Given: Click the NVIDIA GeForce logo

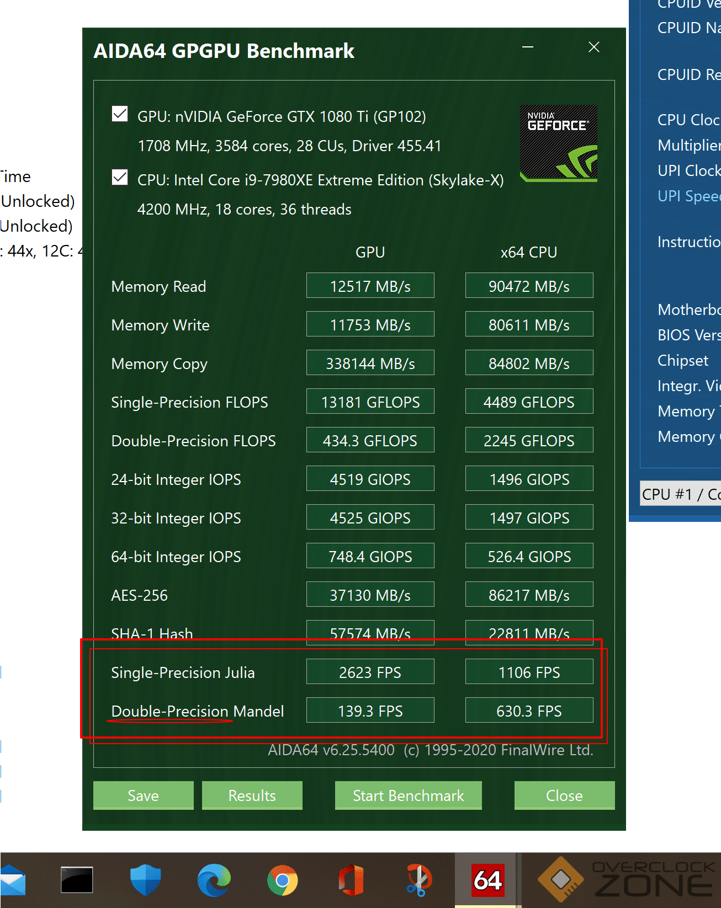Looking at the screenshot, I should (558, 143).
